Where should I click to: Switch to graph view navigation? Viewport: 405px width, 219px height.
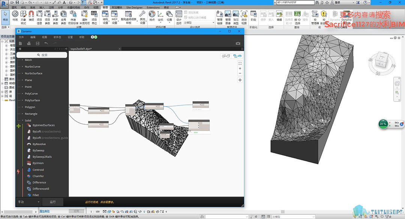237,56
